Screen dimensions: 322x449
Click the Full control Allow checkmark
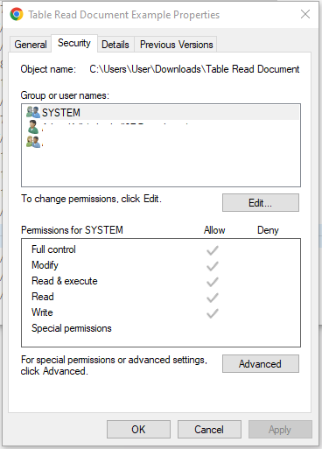click(213, 250)
